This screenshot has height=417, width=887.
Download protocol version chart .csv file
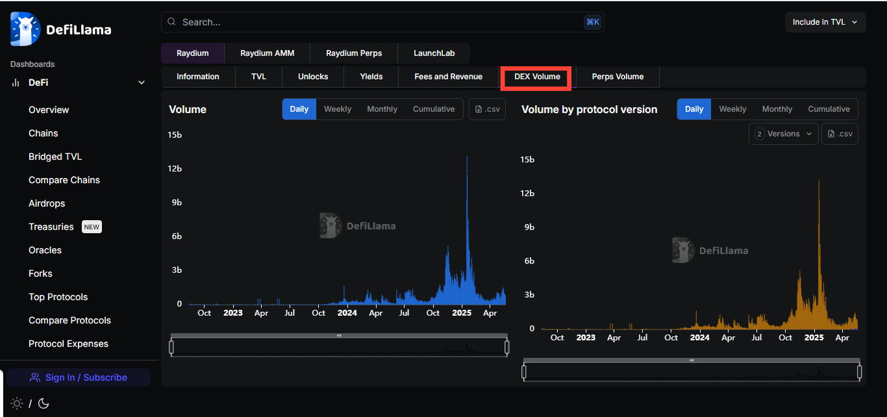(840, 134)
